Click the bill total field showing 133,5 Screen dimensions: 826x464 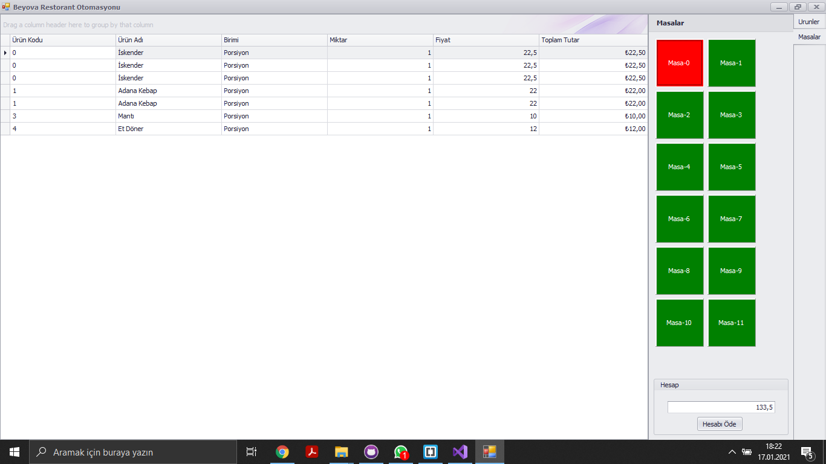coord(721,407)
